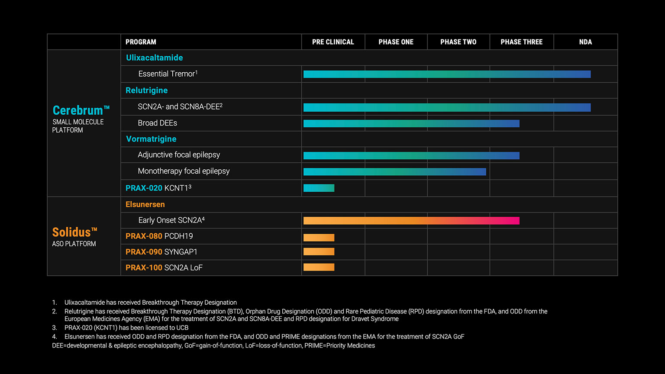The height and width of the screenshot is (374, 665).
Task: Click the Ulixacaltamide program name
Action: pyautogui.click(x=154, y=58)
